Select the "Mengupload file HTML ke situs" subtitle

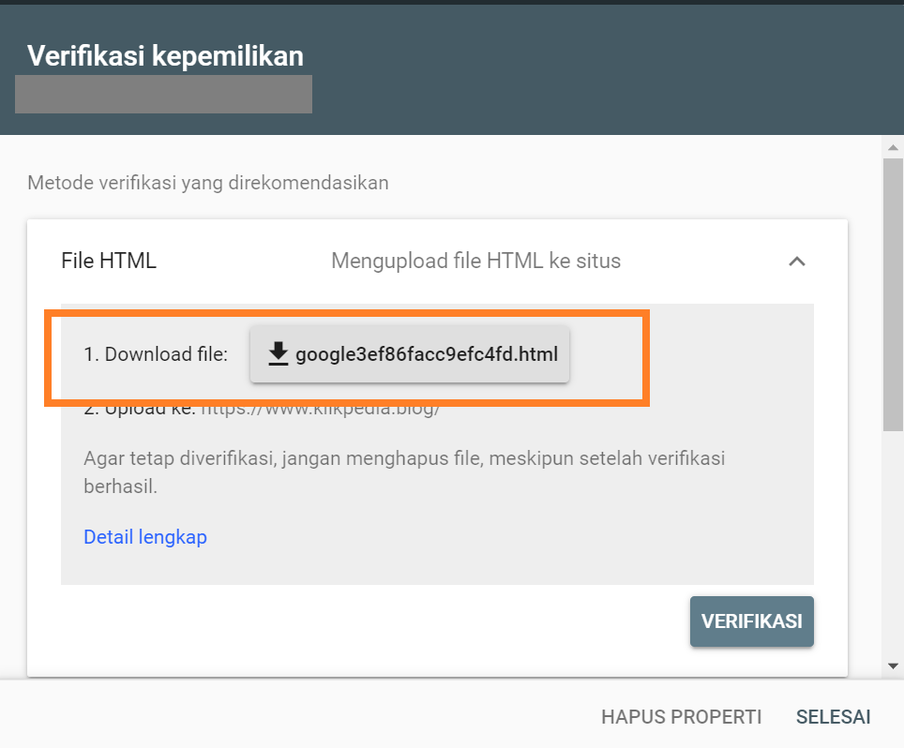point(475,261)
